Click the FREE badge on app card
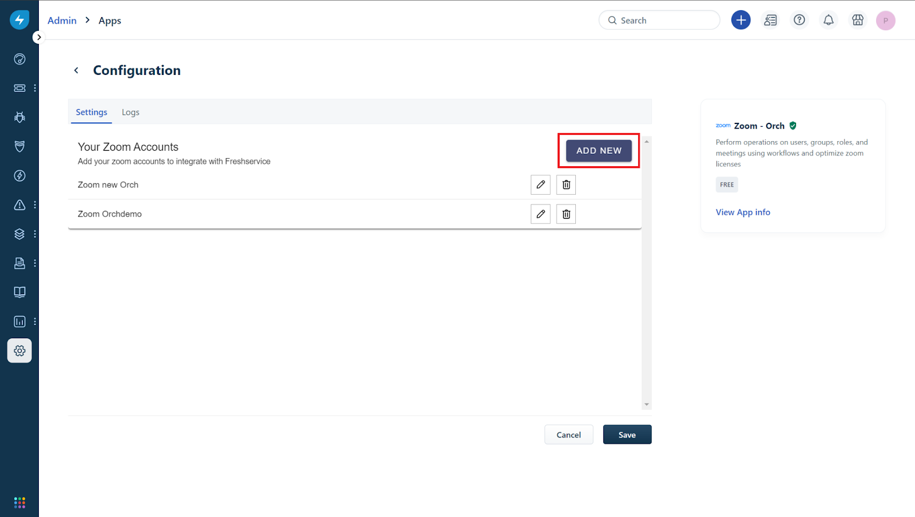915x517 pixels. pyautogui.click(x=727, y=185)
